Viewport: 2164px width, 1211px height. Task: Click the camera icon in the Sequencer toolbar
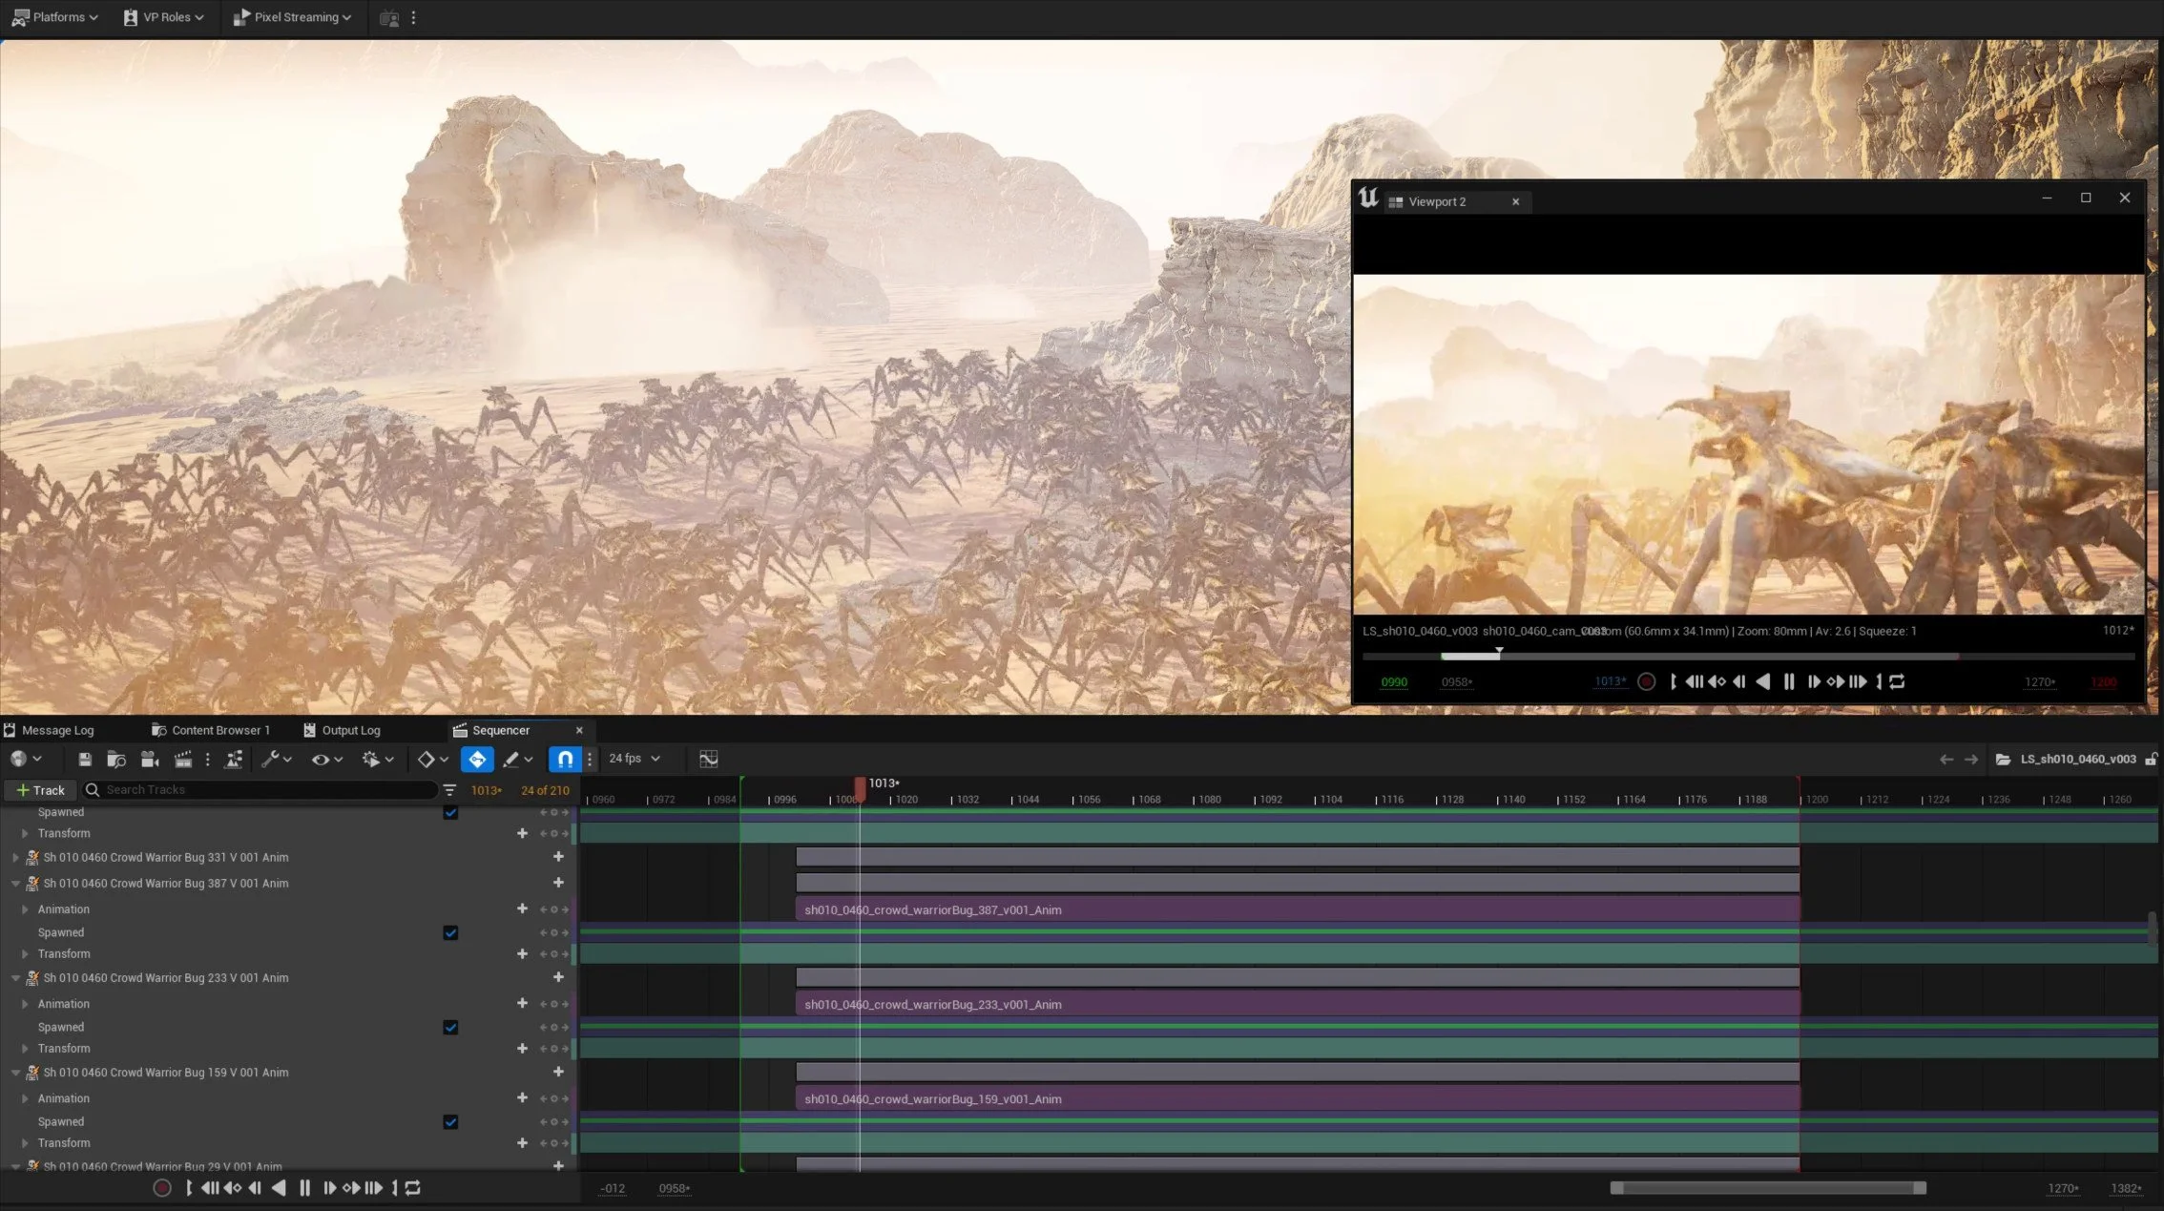point(149,760)
